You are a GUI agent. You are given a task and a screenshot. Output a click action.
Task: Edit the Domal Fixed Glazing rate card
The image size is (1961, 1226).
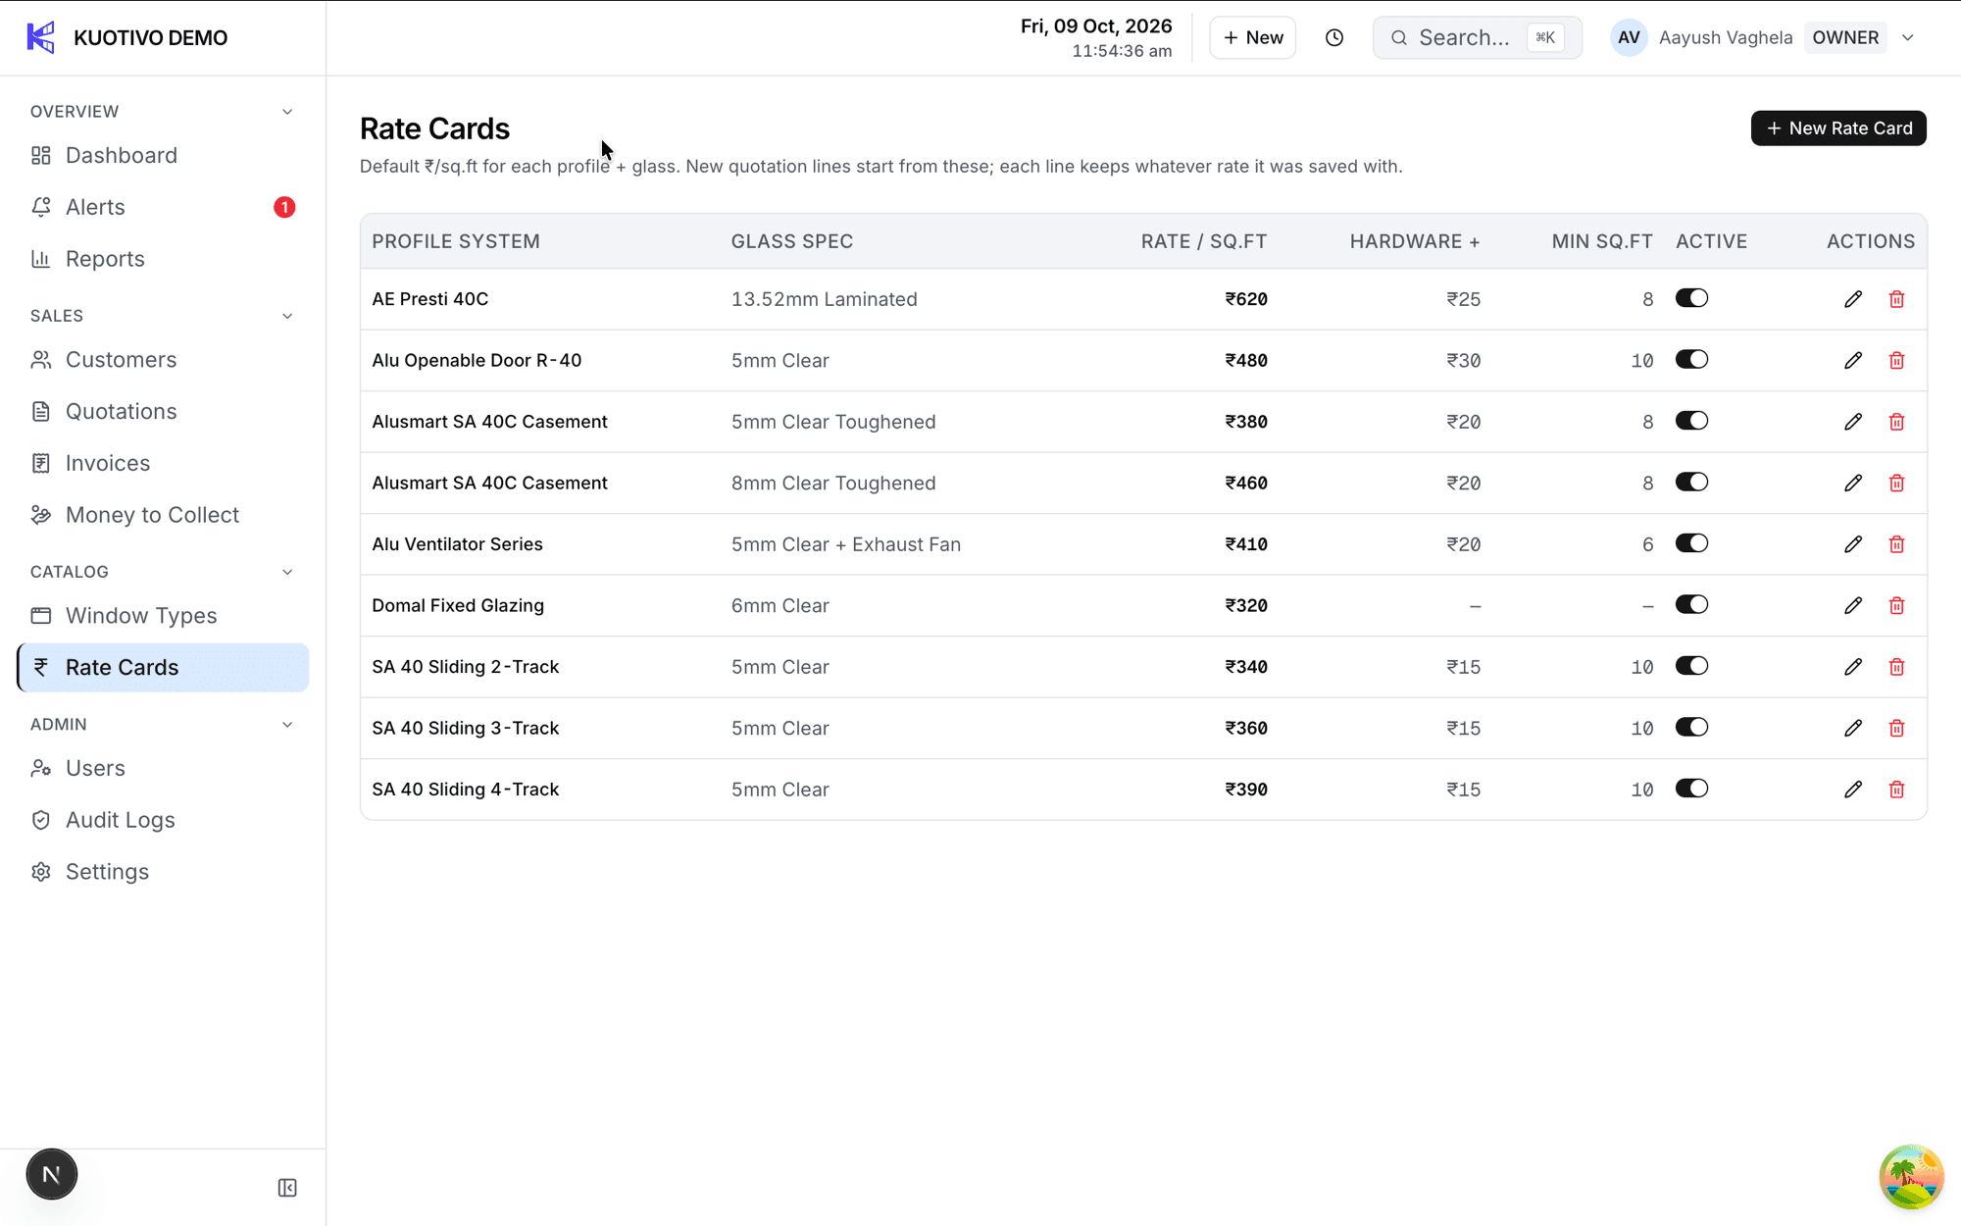tap(1852, 605)
